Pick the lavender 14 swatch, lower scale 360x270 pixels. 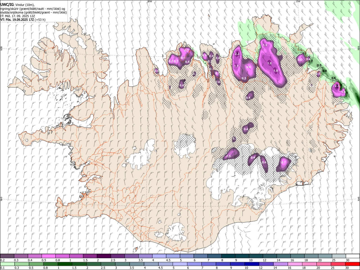[281, 264]
